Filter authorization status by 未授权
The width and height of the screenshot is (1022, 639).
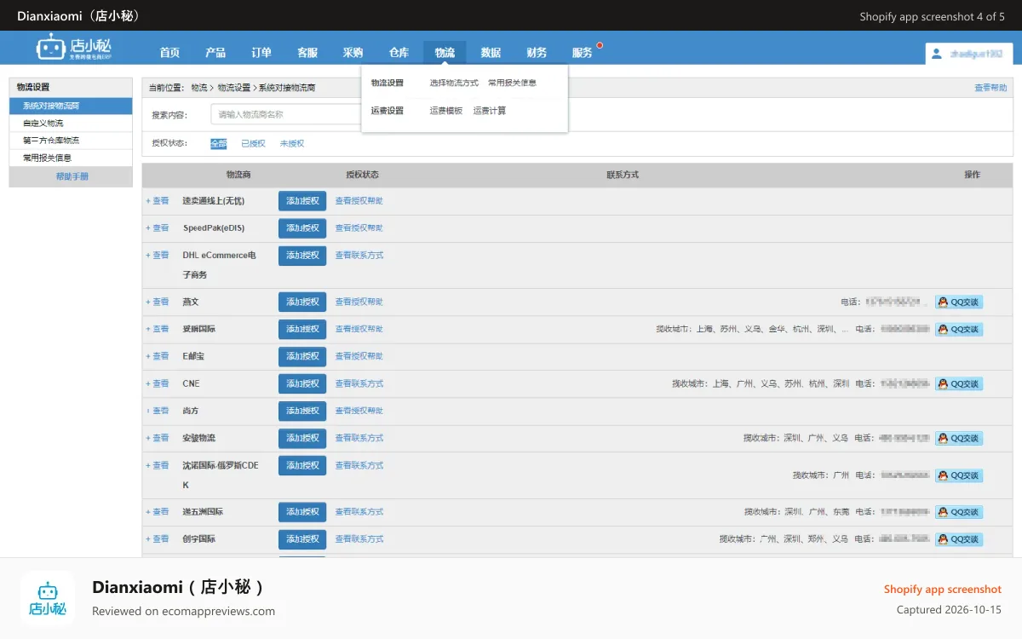[292, 144]
